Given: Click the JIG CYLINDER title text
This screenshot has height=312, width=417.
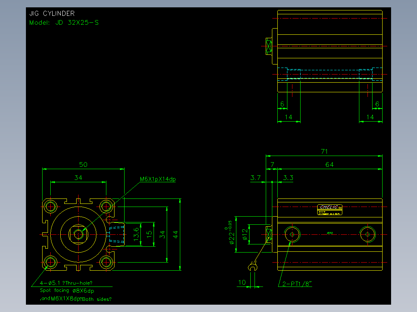Looking at the screenshot, I should (52, 14).
